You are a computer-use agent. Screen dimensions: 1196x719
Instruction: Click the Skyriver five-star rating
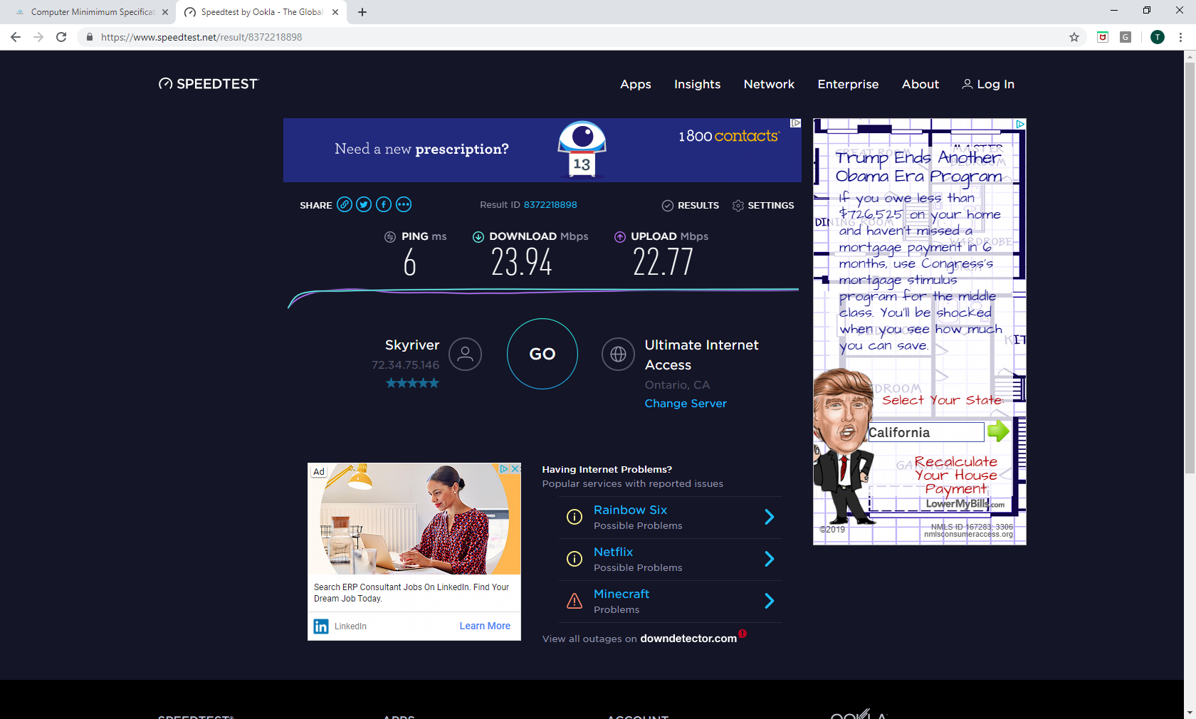413,383
